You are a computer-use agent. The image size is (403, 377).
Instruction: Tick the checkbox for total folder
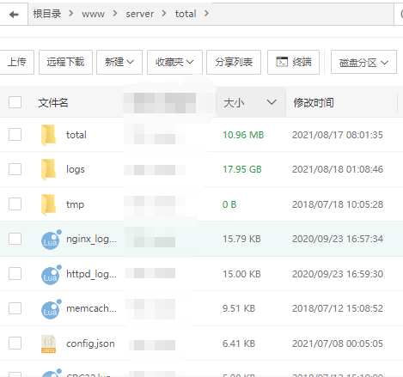tap(15, 134)
